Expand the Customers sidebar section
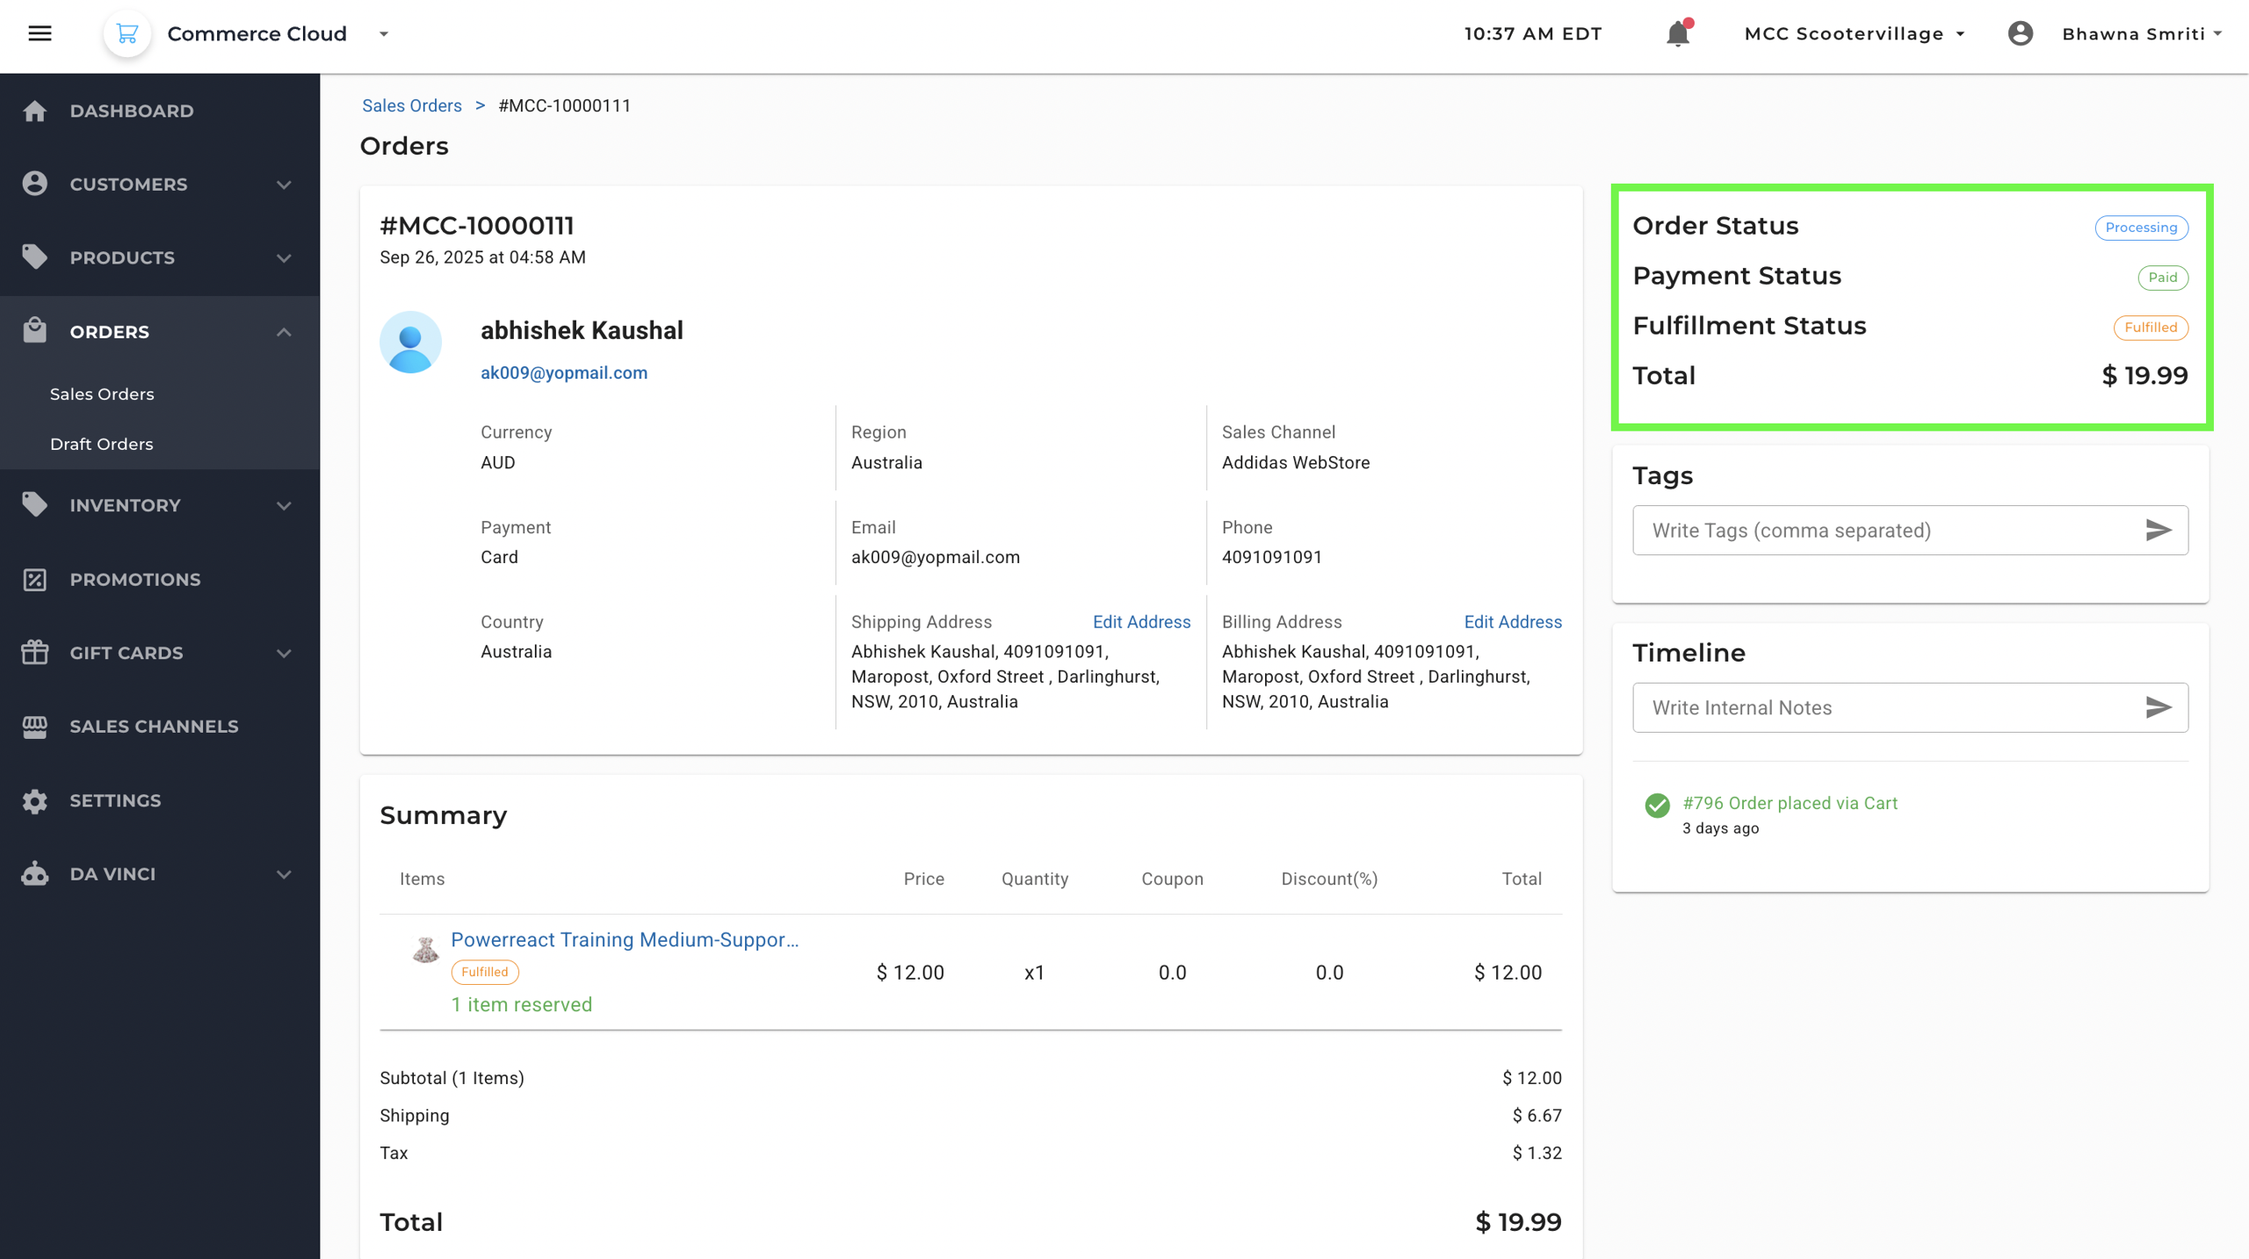2249x1259 pixels. pos(283,185)
